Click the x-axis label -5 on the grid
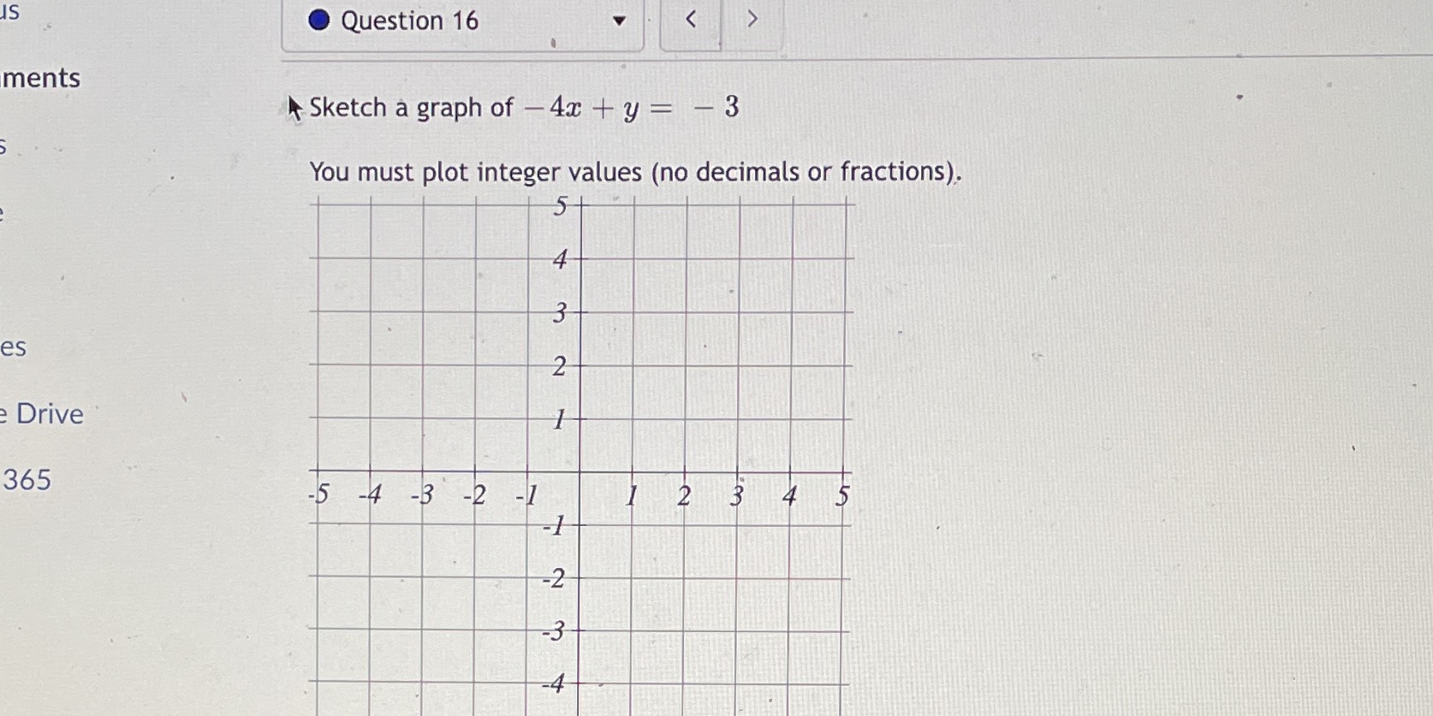The height and width of the screenshot is (716, 1433). tap(319, 494)
